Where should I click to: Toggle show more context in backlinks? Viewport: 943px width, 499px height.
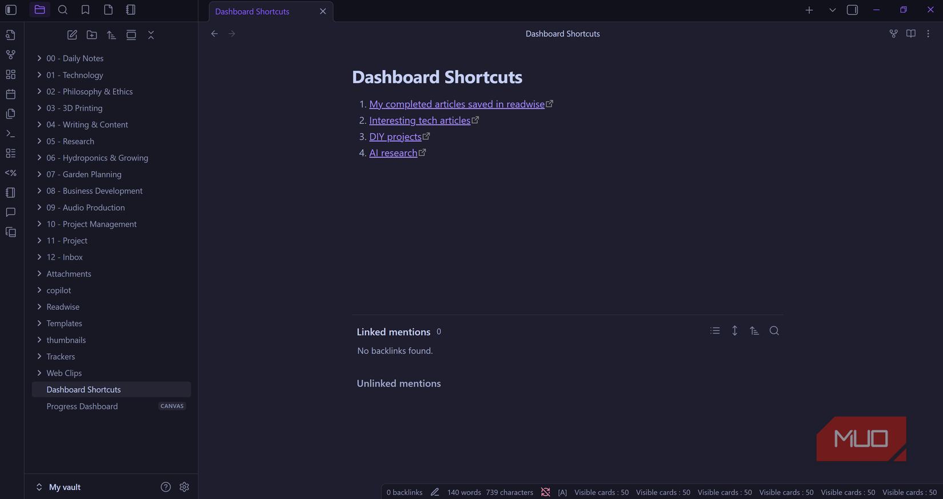(x=735, y=331)
